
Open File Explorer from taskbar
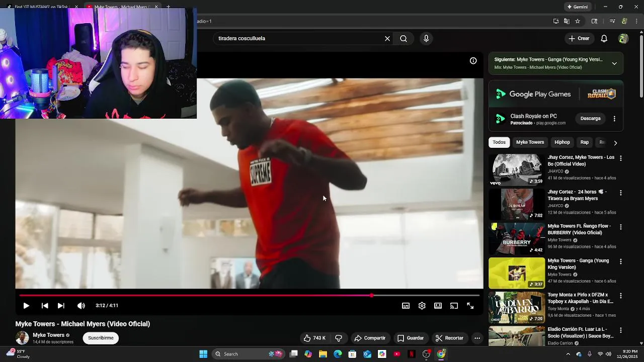click(x=323, y=354)
